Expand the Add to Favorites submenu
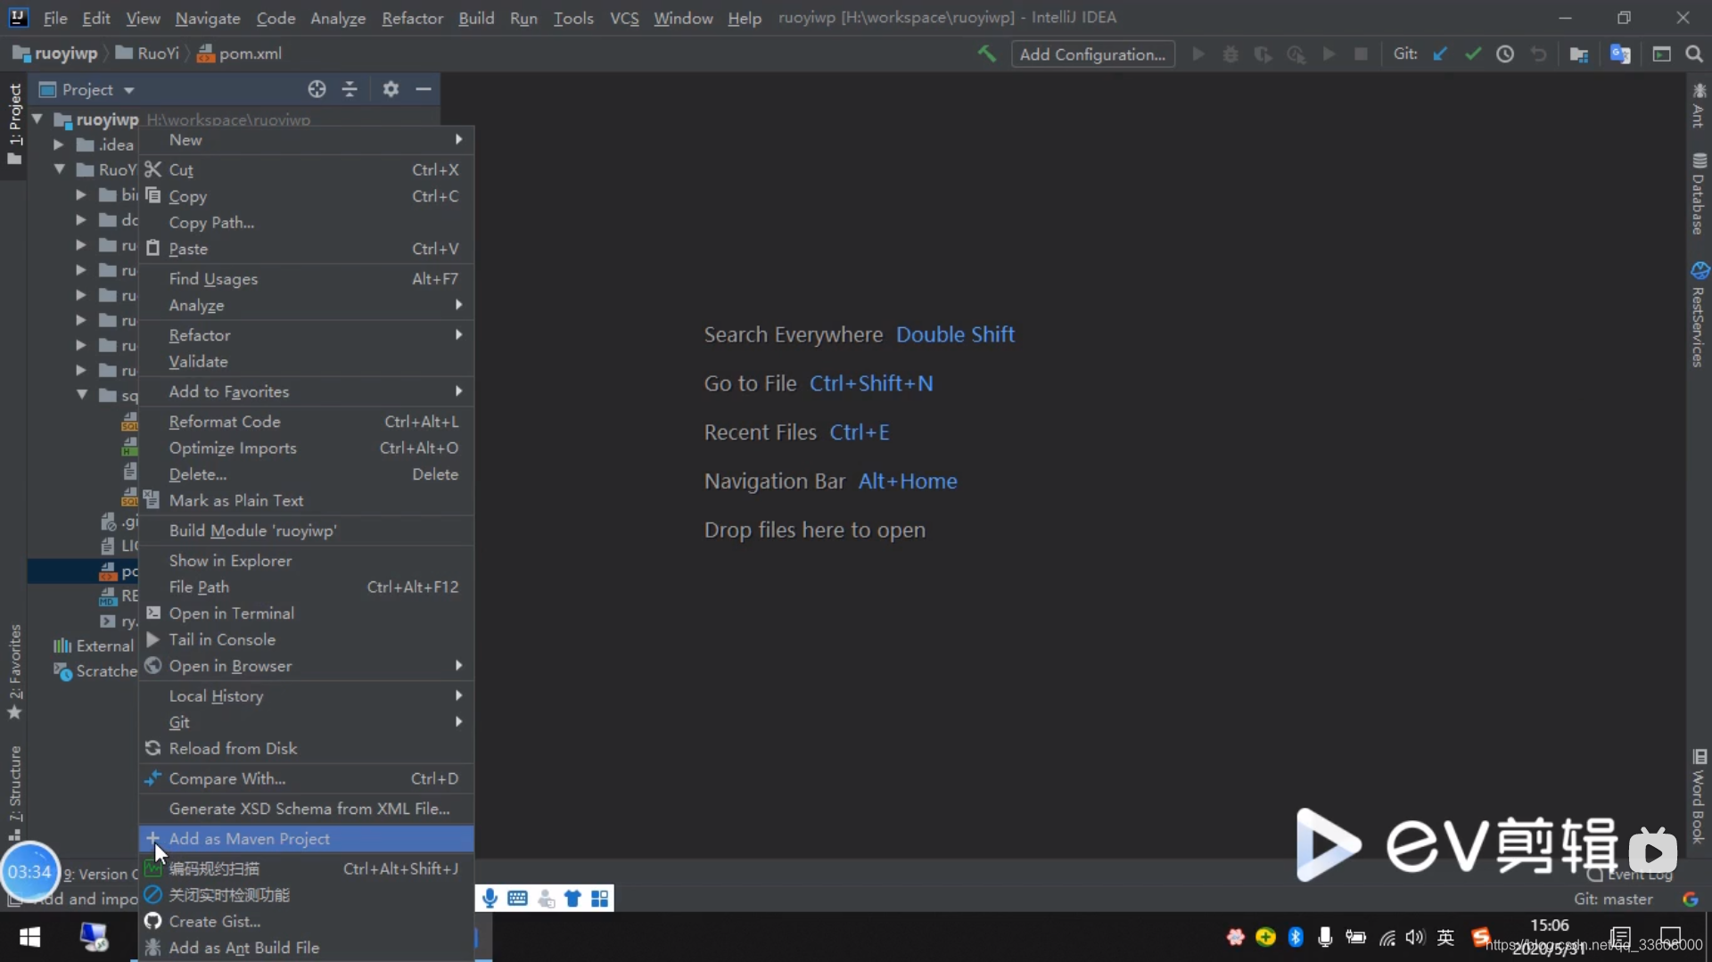 307,391
